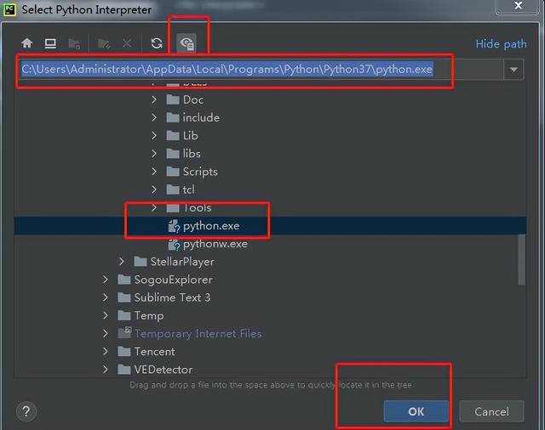Toggle show hidden files and directories
Image resolution: width=545 pixels, height=430 pixels.
pyautogui.click(x=186, y=43)
